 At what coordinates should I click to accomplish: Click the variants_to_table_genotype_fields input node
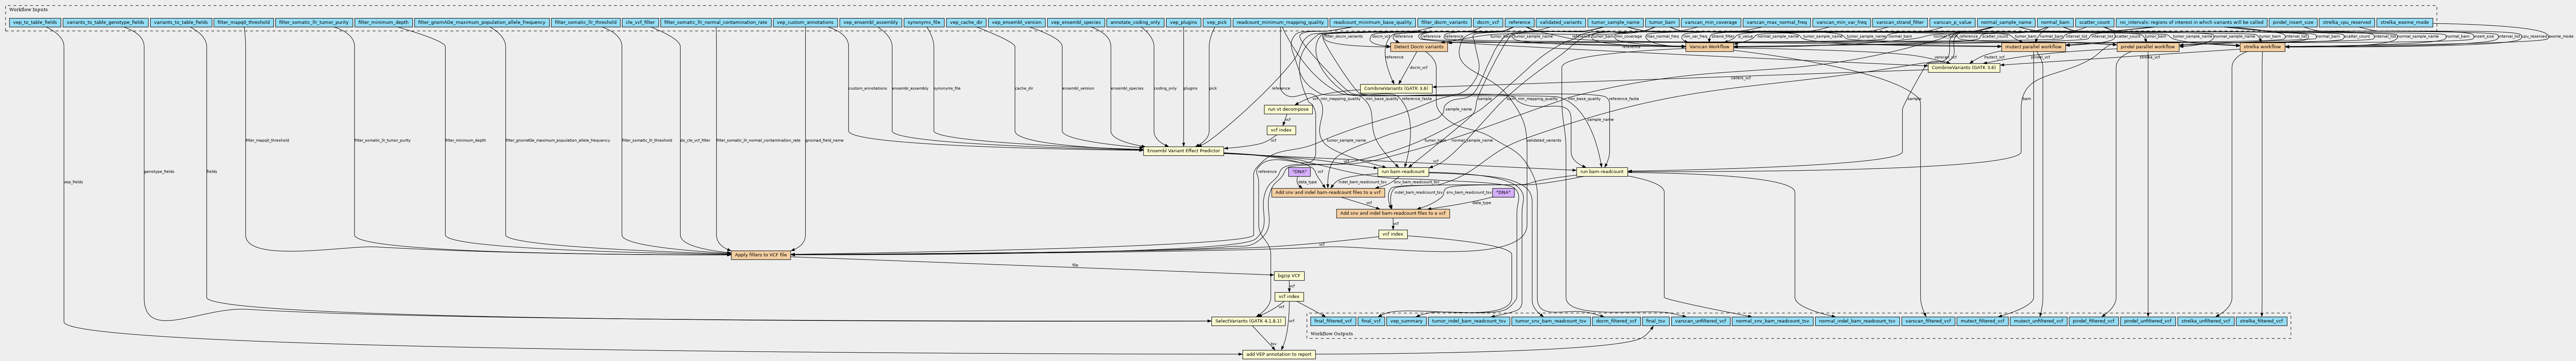point(105,22)
